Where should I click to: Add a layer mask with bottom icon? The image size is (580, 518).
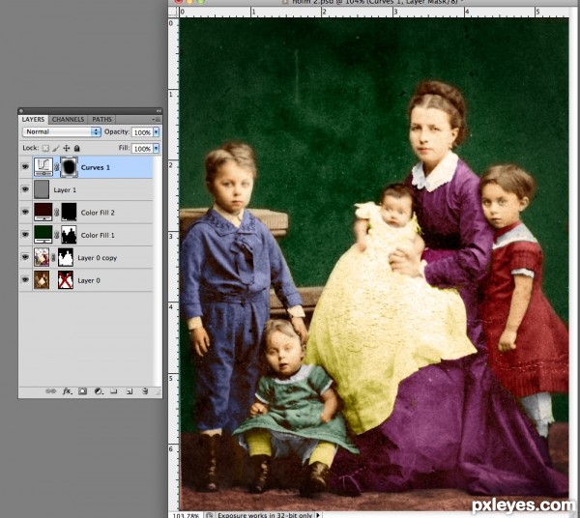click(82, 391)
